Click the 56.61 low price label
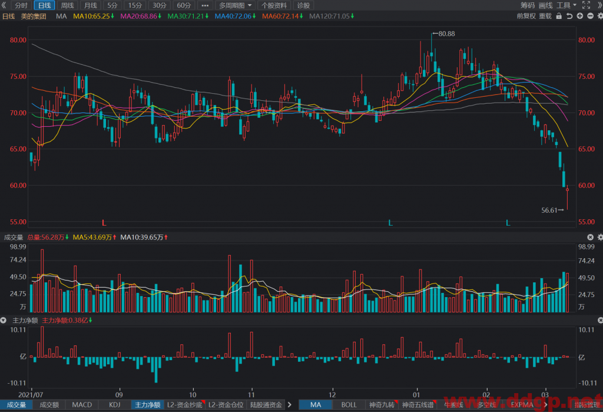 pos(549,210)
